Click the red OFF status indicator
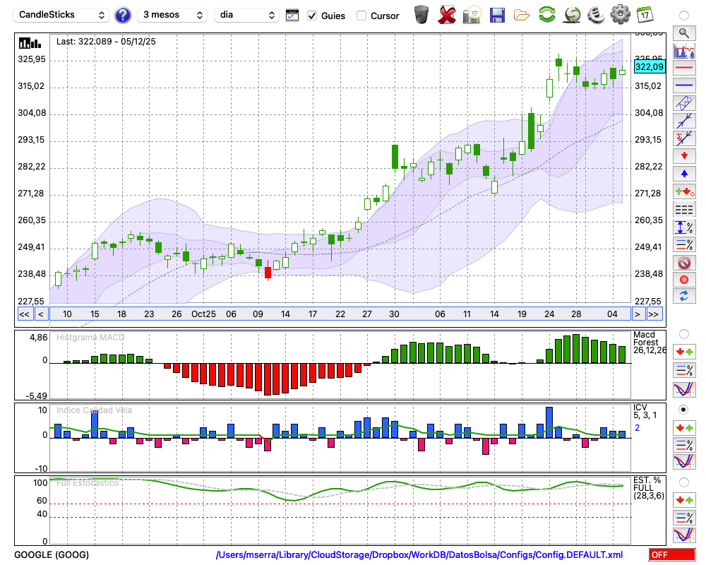 point(671,555)
